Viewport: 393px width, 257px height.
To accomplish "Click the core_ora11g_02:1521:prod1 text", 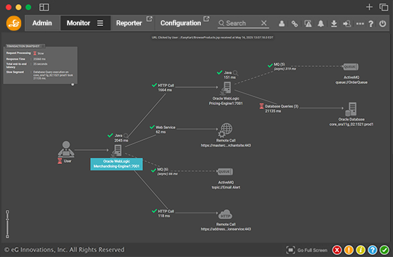I will tap(351, 124).
